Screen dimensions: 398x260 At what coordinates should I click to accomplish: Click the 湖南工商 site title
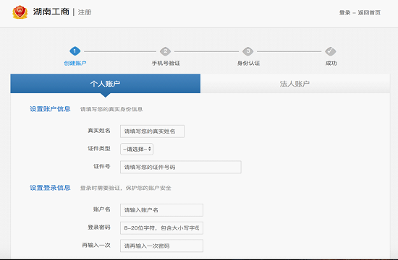pyautogui.click(x=51, y=12)
